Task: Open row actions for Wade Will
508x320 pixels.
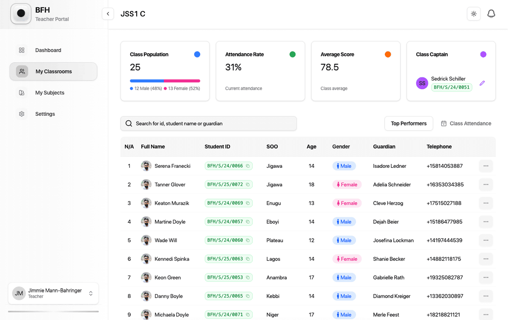Action: [x=486, y=240]
